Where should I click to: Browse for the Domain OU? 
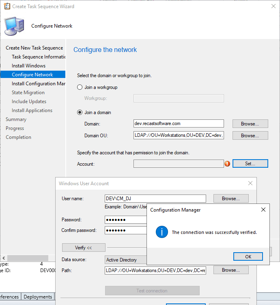250,135
